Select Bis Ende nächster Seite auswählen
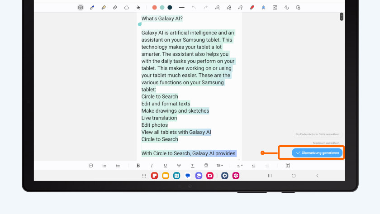The image size is (380, 214). pyautogui.click(x=317, y=134)
